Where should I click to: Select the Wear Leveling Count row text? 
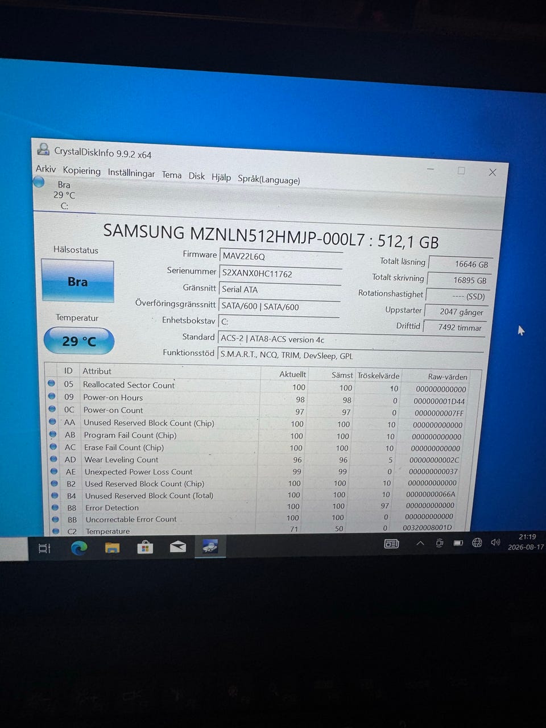[121, 460]
